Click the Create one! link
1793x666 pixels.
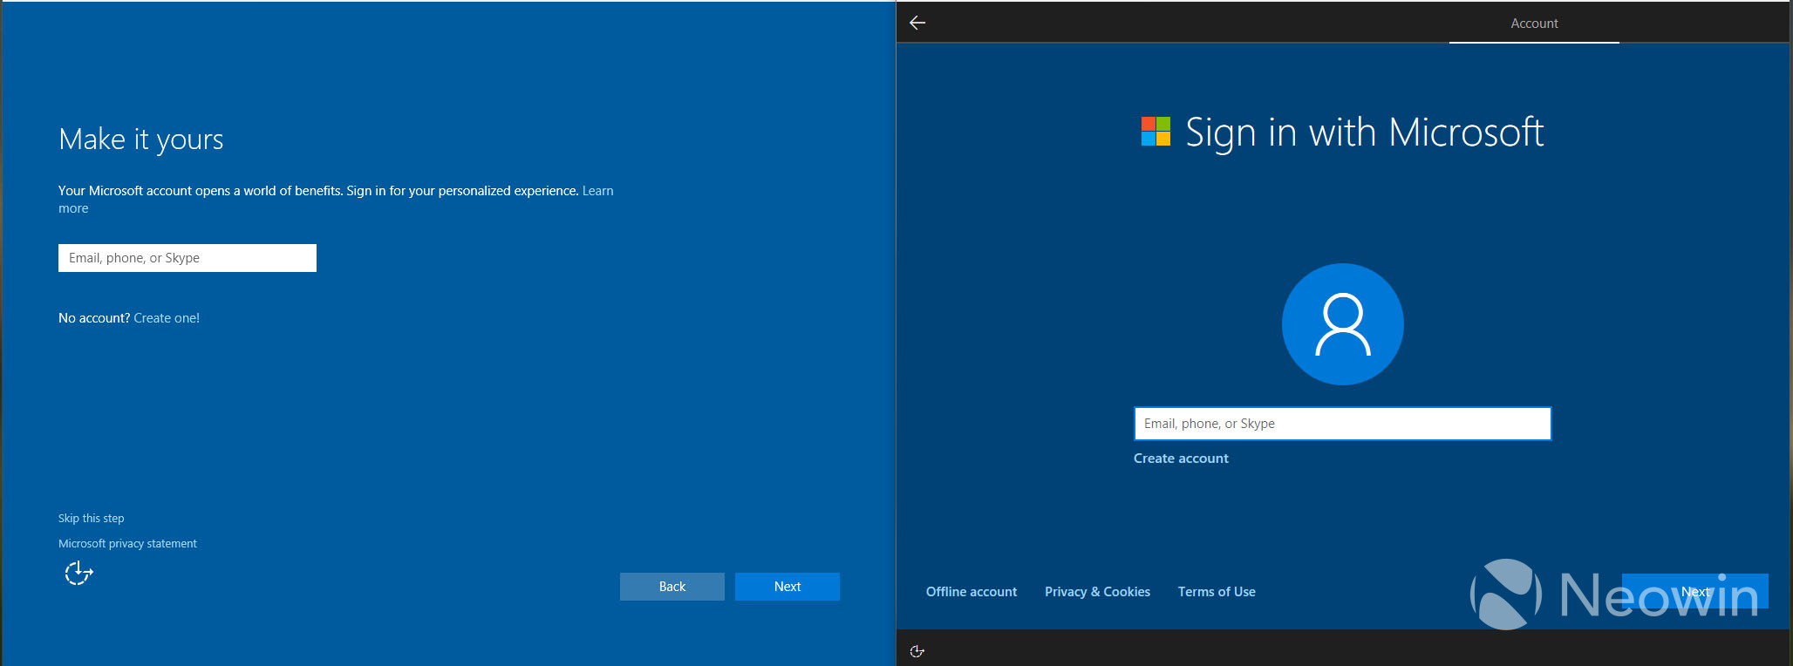click(167, 318)
